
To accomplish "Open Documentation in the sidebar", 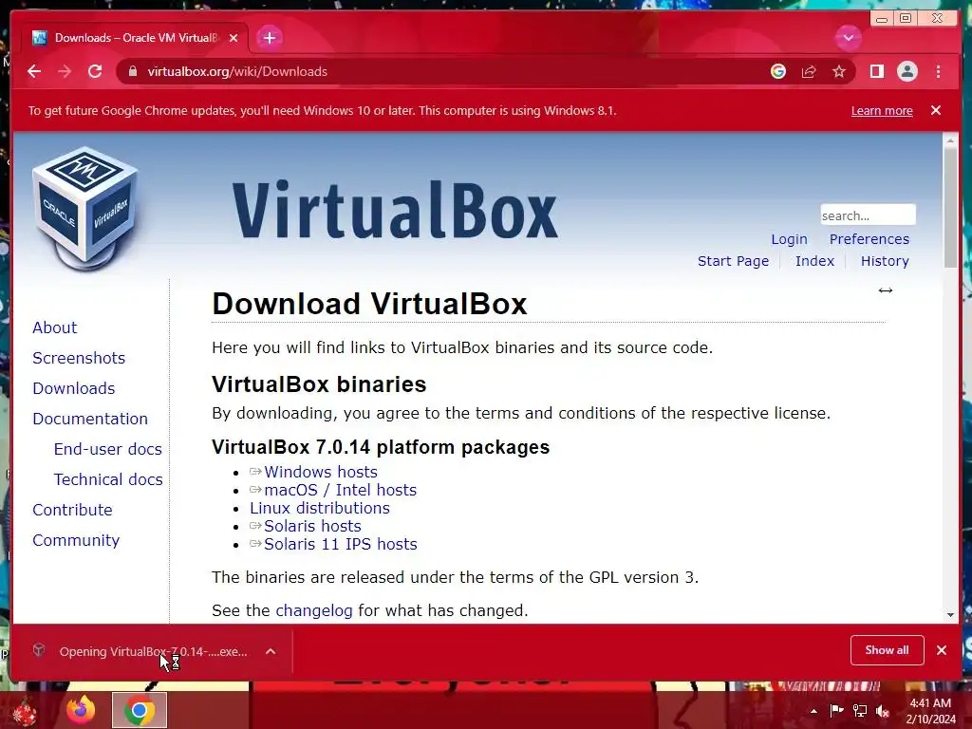I will coord(90,419).
